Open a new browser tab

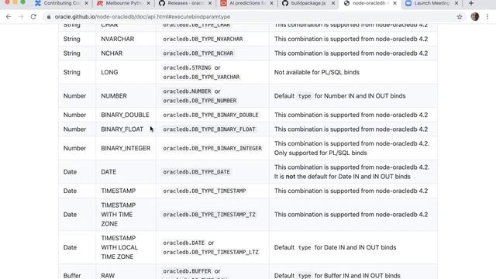pos(471,3)
